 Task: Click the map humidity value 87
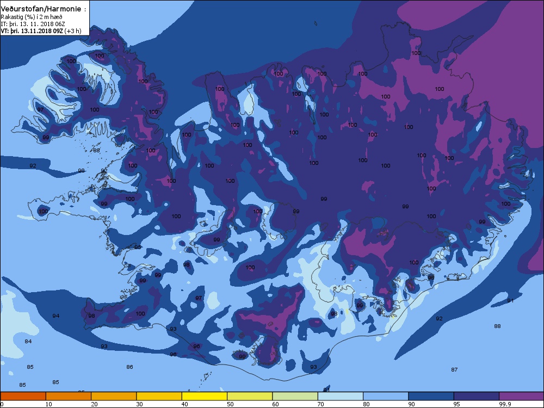point(454,370)
